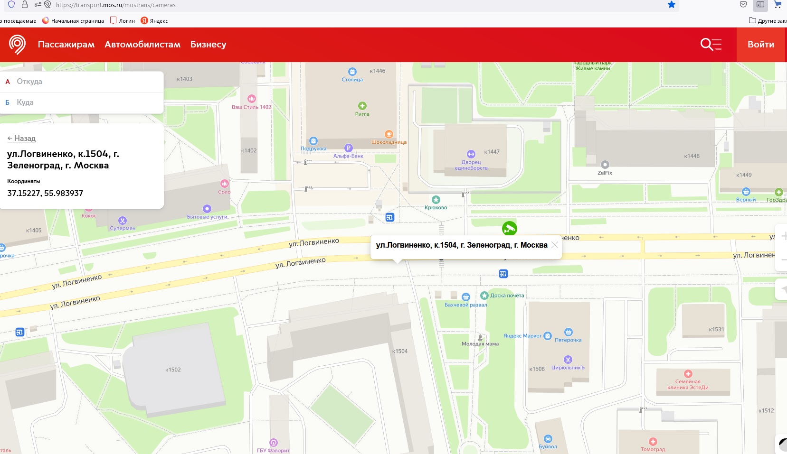Click the Куда destination field

tap(85, 102)
